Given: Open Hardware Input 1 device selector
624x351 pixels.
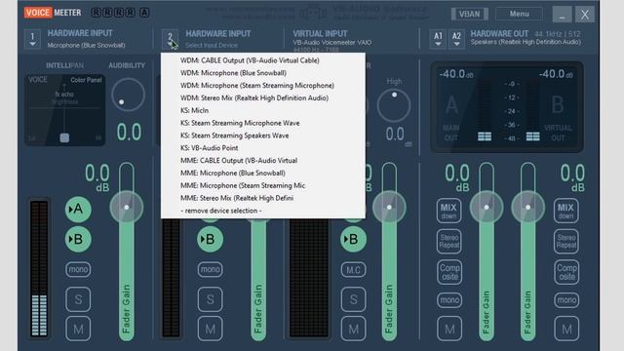Looking at the screenshot, I should (32, 39).
